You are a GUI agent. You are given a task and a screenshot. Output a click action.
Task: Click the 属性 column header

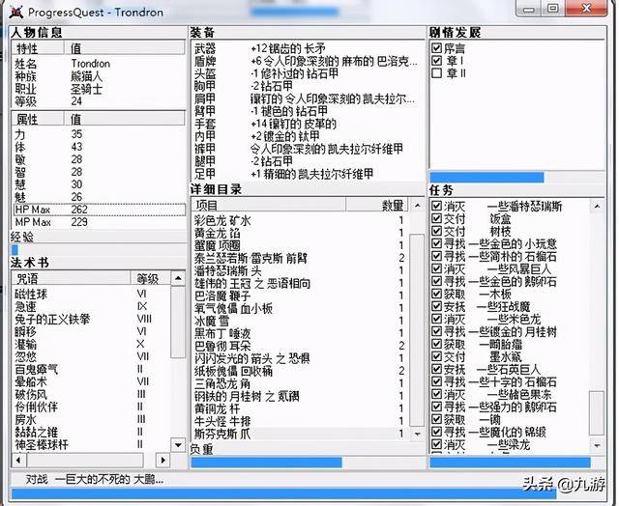coord(39,119)
